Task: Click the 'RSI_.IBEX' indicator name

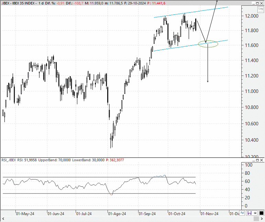Action: coord(9,160)
